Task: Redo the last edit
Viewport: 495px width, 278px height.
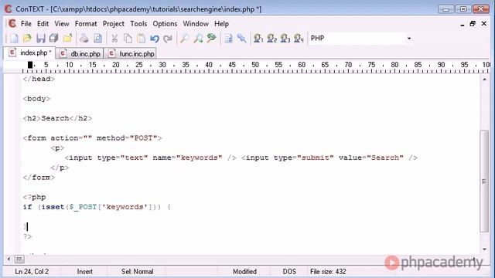Action: 168,39
